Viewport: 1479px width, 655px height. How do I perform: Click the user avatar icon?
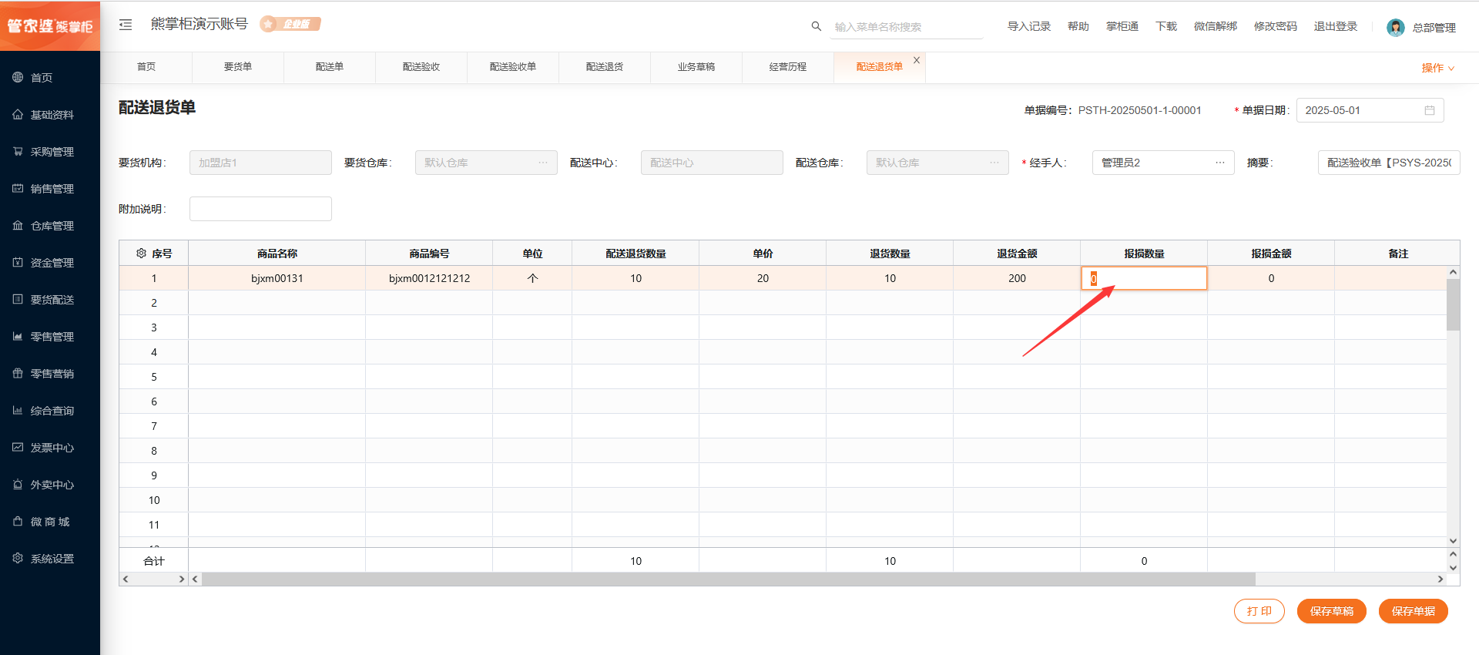pos(1395,28)
